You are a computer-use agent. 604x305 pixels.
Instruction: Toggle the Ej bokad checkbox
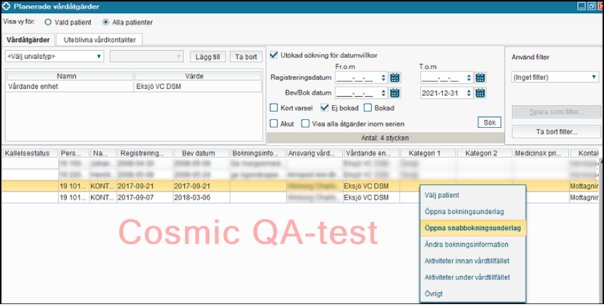click(325, 108)
